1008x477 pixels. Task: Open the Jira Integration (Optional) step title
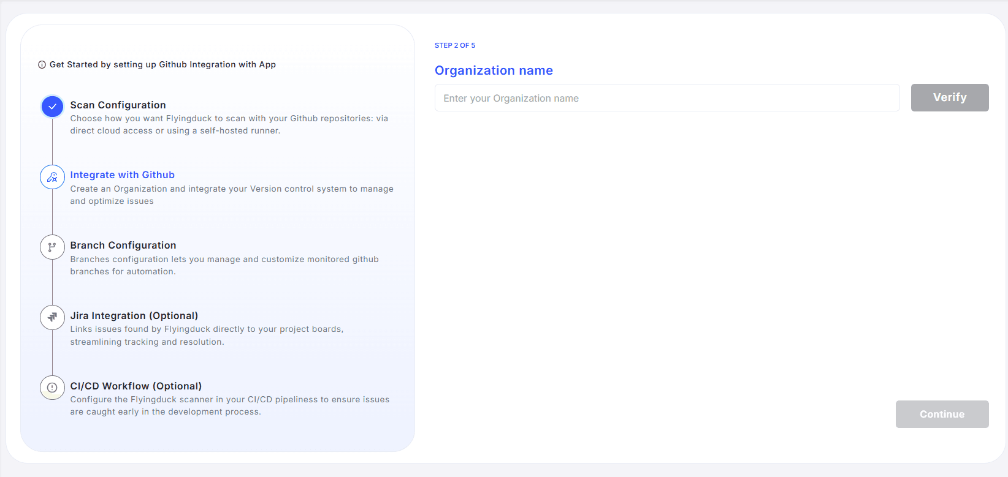point(134,316)
